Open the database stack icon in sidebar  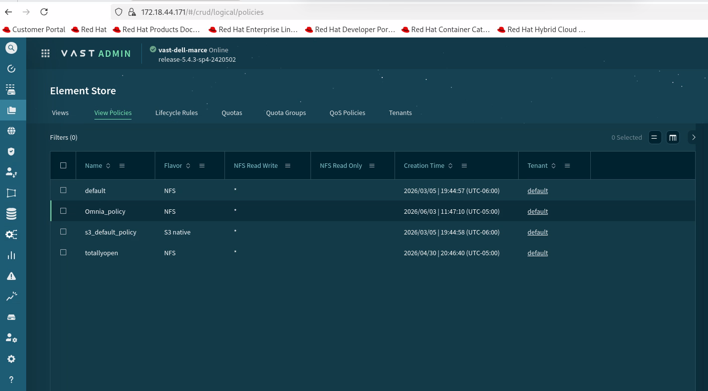coord(11,214)
